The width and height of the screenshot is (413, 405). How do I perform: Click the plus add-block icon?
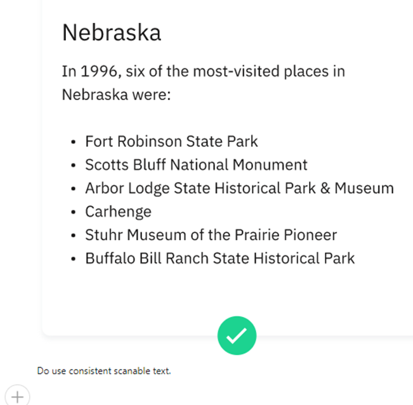tap(18, 397)
